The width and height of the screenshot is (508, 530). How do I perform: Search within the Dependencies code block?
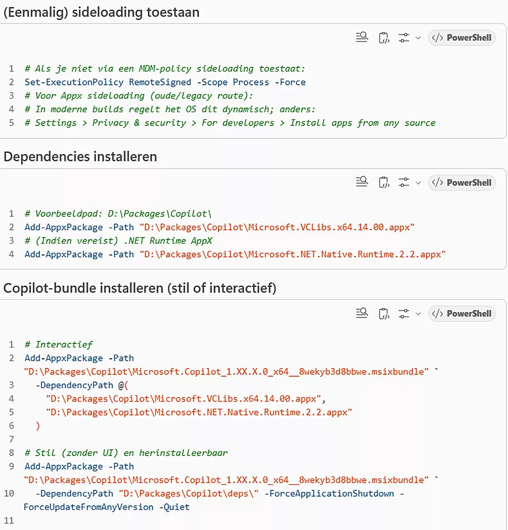[x=362, y=182]
